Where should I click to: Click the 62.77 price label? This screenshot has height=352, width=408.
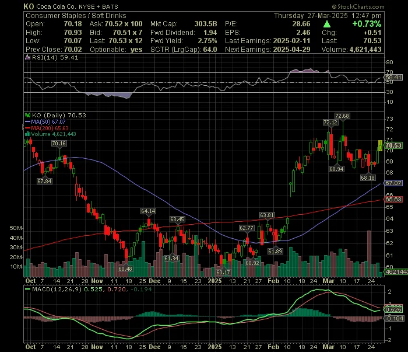(x=247, y=228)
